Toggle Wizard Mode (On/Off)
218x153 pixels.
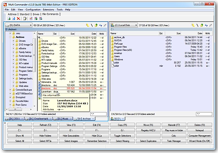click(199, 141)
